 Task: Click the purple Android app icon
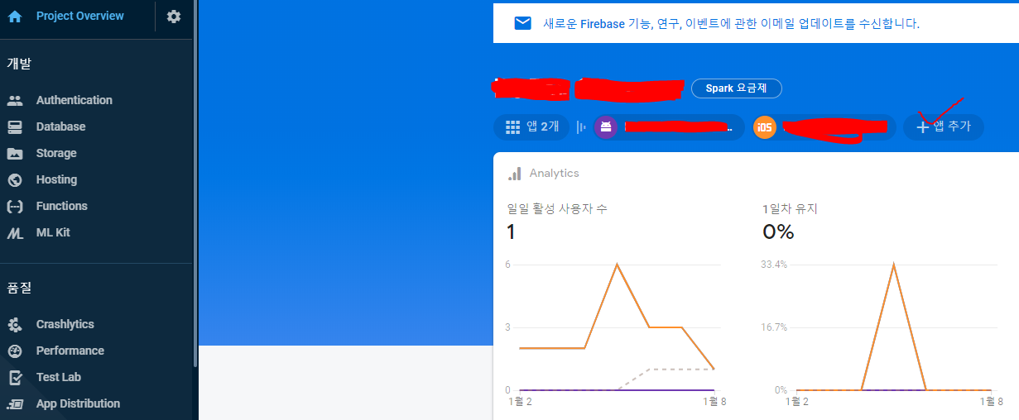click(x=606, y=127)
